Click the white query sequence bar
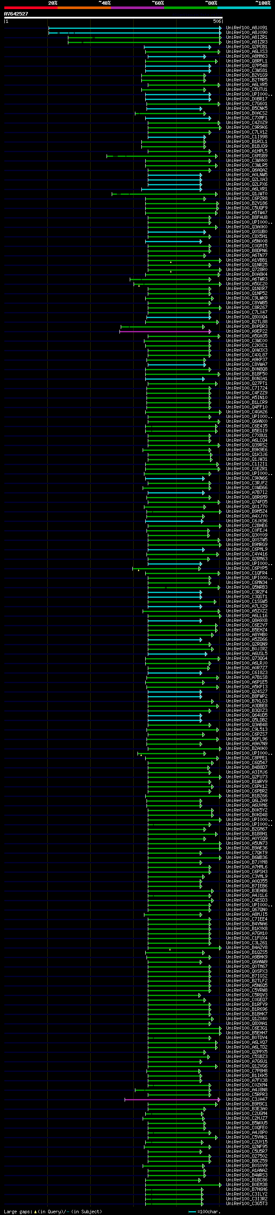Image resolution: width=275 pixels, height=1215 pixels. coord(113,18)
